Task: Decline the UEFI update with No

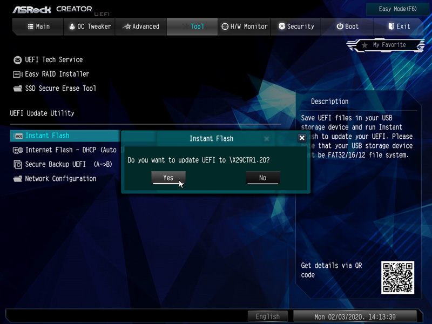Action: (263, 178)
